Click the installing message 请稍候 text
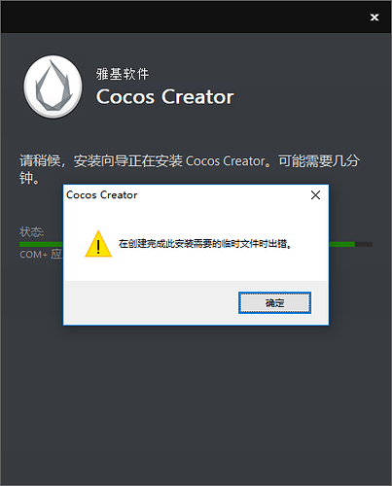 click(40, 160)
